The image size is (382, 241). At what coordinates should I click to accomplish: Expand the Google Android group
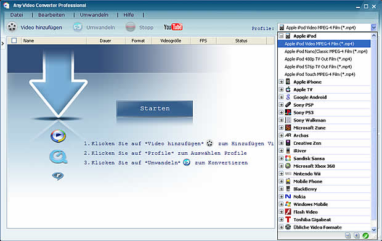pyautogui.click(x=281, y=97)
